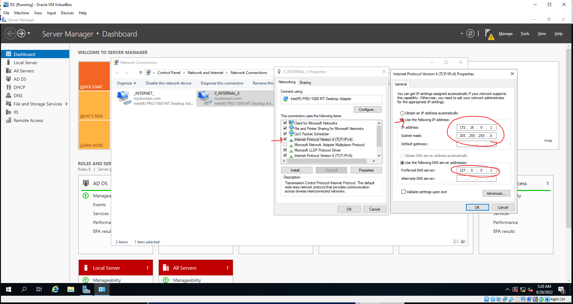The width and height of the screenshot is (573, 304).
Task: Open the Tools menu
Action: tap(525, 34)
